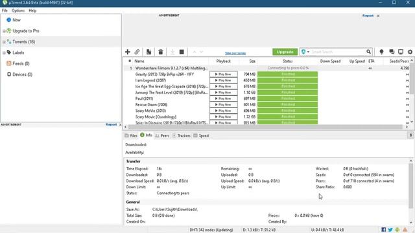415x233 pixels.
Task: Sort by Down Speed column header
Action: [x=330, y=61]
